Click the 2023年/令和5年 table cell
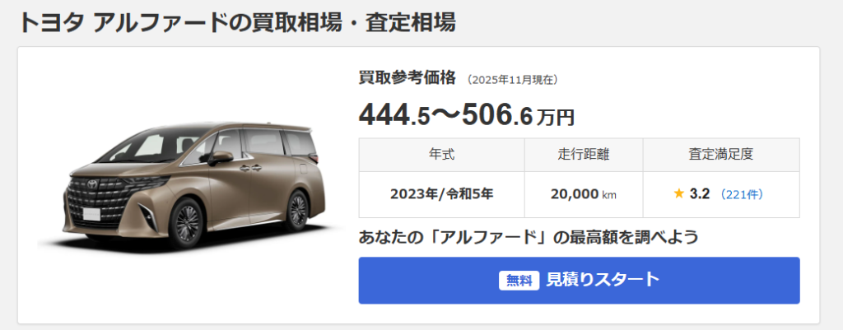843x330 pixels. coord(442,194)
